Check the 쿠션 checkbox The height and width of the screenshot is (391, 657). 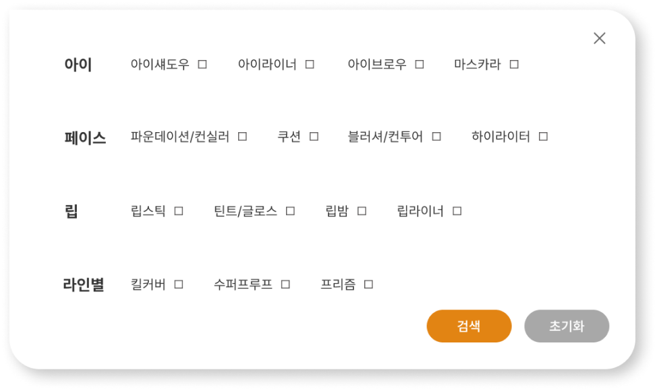pyautogui.click(x=314, y=136)
